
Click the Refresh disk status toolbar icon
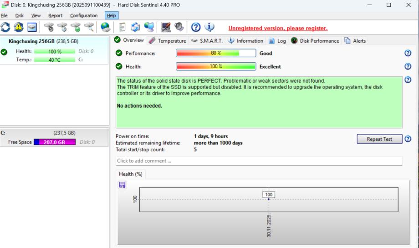(x=5, y=27)
